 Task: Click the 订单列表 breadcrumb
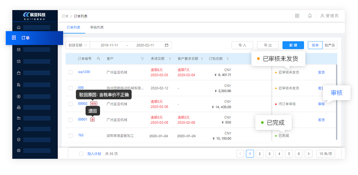coord(80,16)
